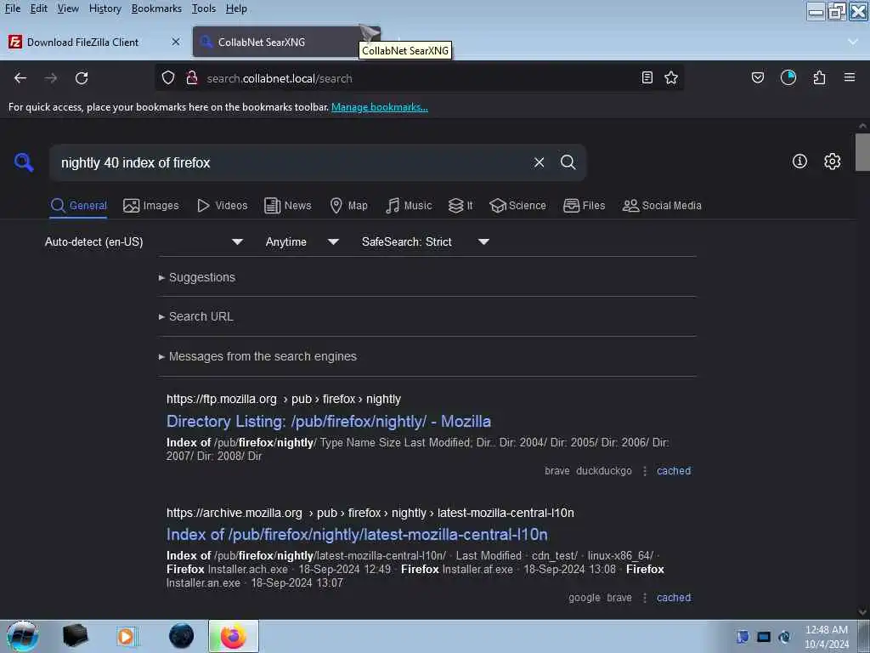Open the History menu

[105, 9]
